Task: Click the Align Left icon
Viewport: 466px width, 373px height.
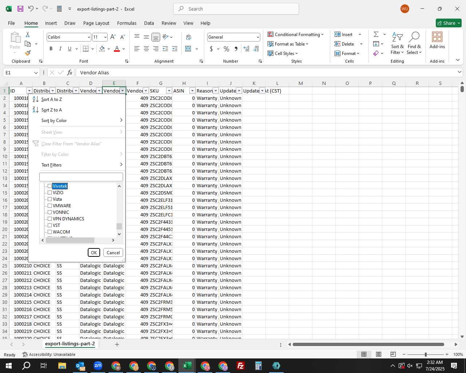Action: coord(137,49)
